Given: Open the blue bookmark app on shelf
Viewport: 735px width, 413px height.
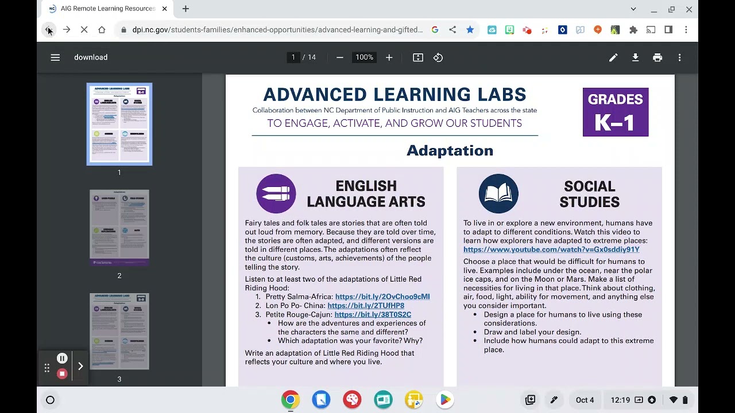Looking at the screenshot, I should (322, 400).
